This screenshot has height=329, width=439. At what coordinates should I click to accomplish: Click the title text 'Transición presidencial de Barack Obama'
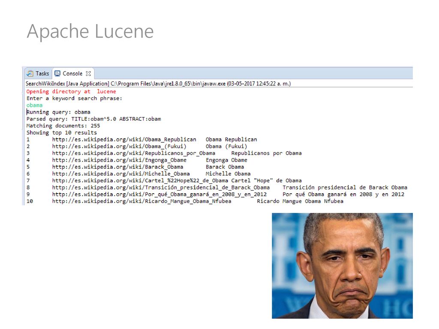tap(345, 188)
